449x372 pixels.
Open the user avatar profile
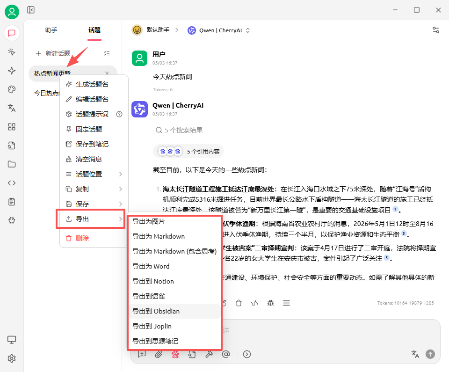(x=12, y=12)
